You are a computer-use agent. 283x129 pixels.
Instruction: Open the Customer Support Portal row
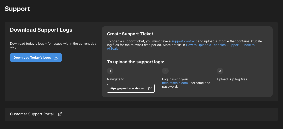click(141, 114)
